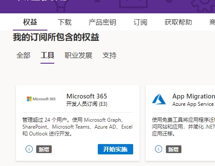Click the 使用免费工具 description on App Migration card
Screen dimensions: 215x166
click(184, 127)
